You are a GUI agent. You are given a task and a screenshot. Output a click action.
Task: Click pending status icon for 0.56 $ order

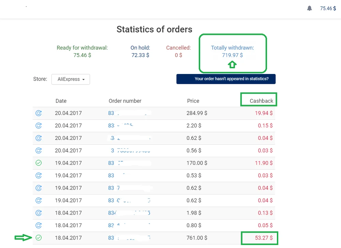[39, 150]
